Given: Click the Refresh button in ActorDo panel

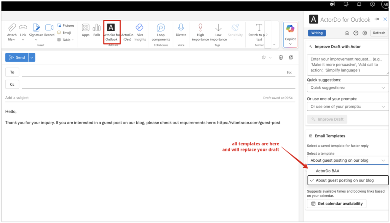Looking at the screenshot, I should 379,33.
